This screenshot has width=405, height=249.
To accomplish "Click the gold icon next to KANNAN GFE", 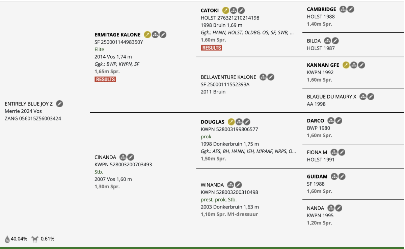I will point(346,65).
